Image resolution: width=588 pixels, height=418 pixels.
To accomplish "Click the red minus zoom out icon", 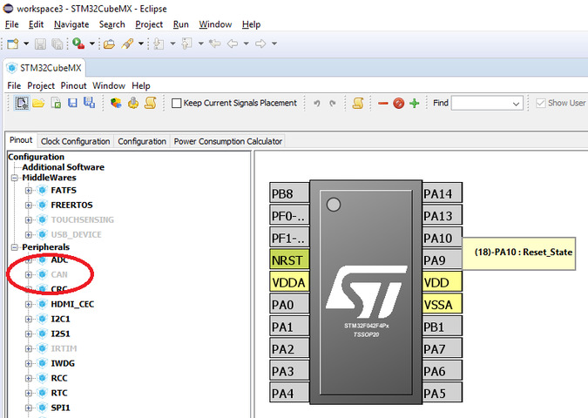I will [383, 103].
